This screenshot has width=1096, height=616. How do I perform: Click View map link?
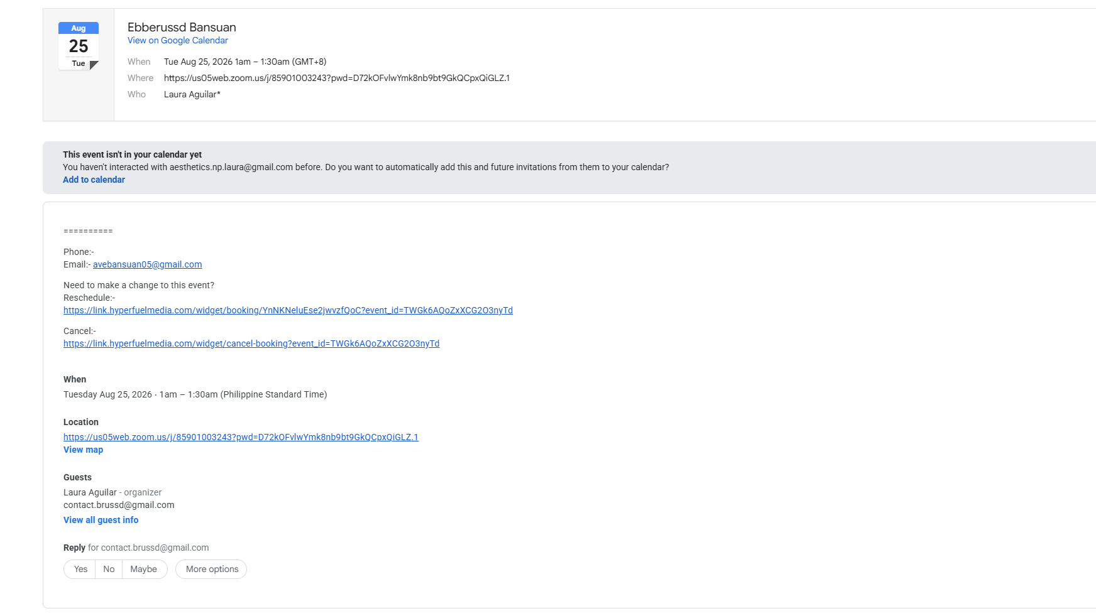click(83, 450)
